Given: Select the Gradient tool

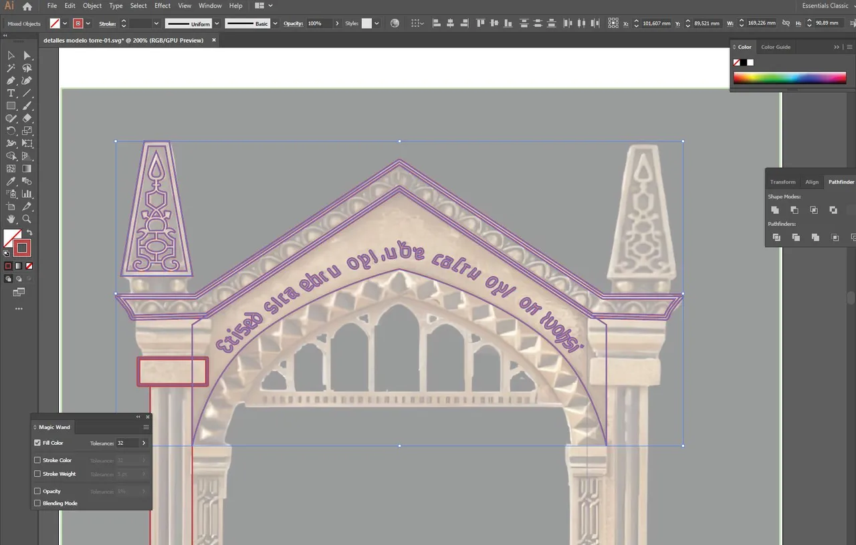Looking at the screenshot, I should point(27,169).
